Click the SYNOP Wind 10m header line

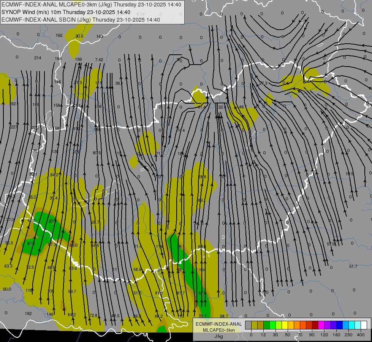pos(66,12)
